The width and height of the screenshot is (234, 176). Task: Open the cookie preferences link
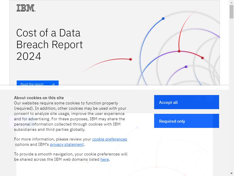coord(110,139)
